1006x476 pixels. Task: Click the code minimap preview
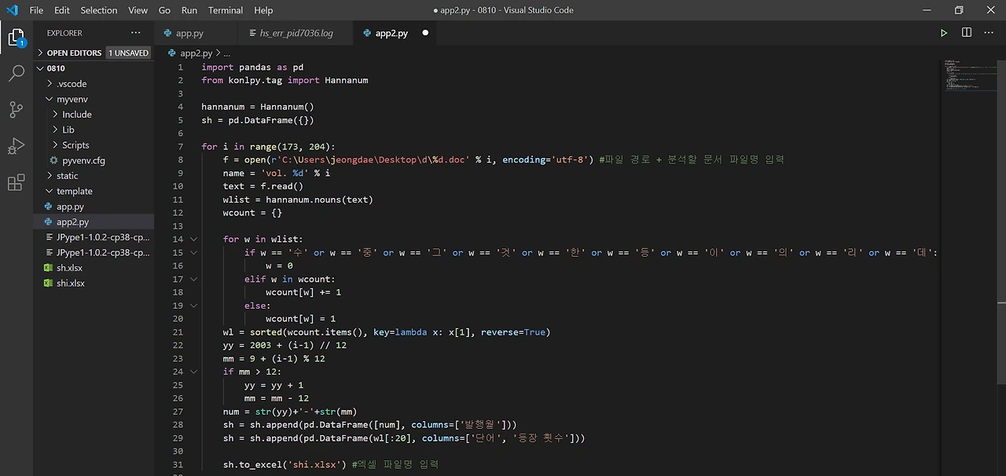[969, 75]
